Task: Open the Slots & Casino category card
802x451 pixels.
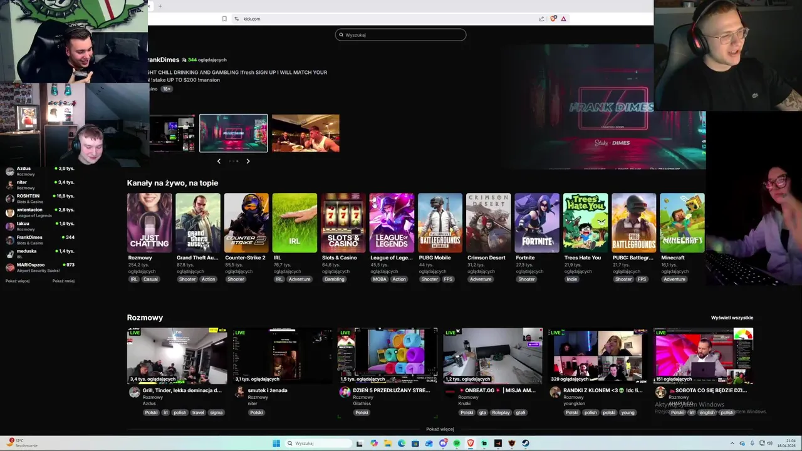Action: 343,223
